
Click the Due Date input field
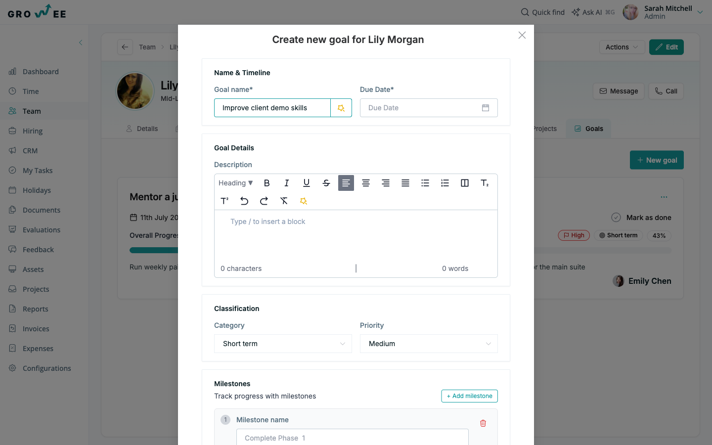(429, 108)
